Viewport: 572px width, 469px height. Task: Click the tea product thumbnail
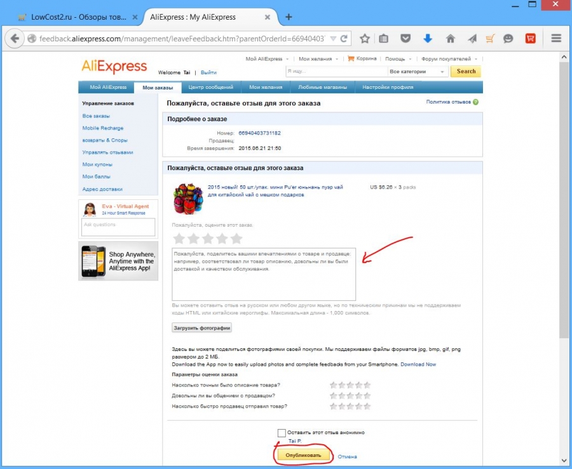(x=188, y=199)
